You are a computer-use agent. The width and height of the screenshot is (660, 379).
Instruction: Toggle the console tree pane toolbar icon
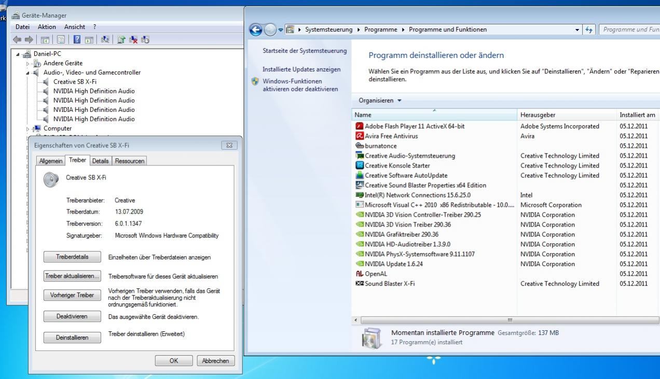(45, 40)
